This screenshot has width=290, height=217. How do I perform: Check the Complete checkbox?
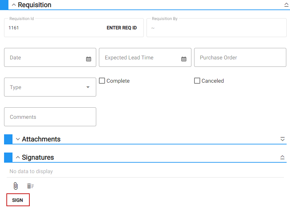point(102,81)
